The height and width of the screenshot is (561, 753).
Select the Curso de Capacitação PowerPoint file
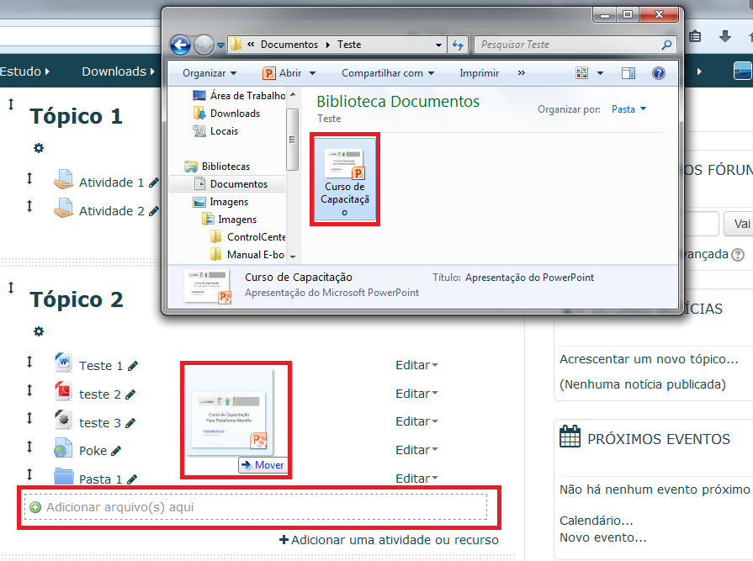click(x=345, y=178)
